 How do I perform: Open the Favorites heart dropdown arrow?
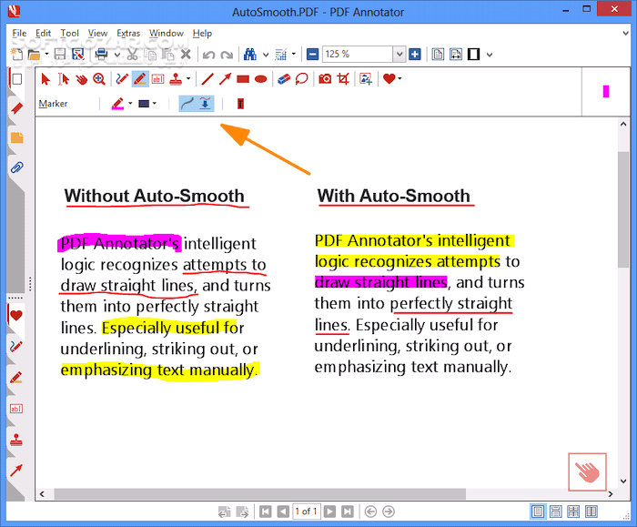coord(399,79)
